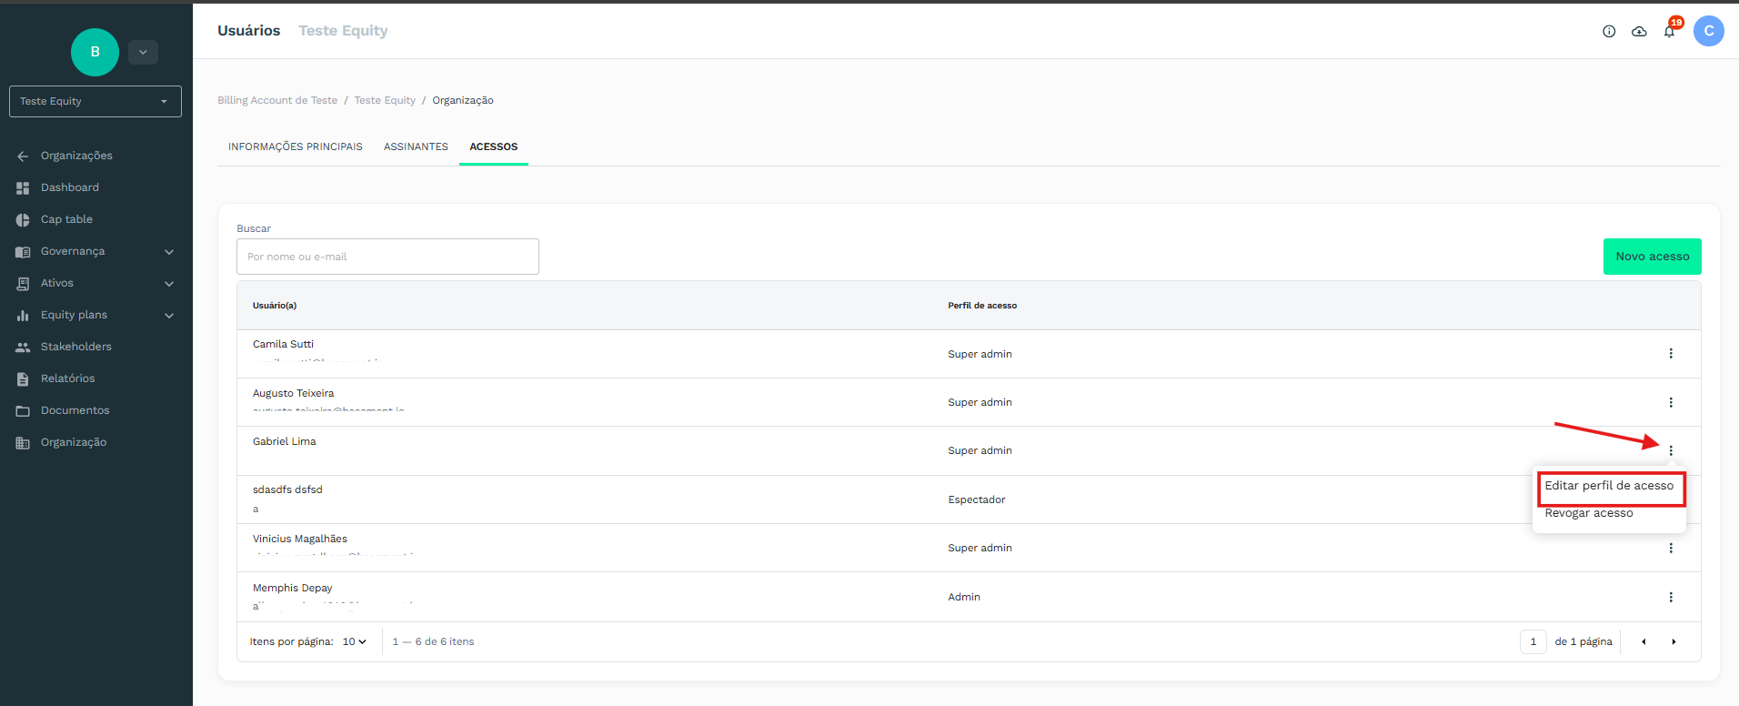Click the Novo acesso button
This screenshot has height=706, width=1739.
click(1652, 257)
